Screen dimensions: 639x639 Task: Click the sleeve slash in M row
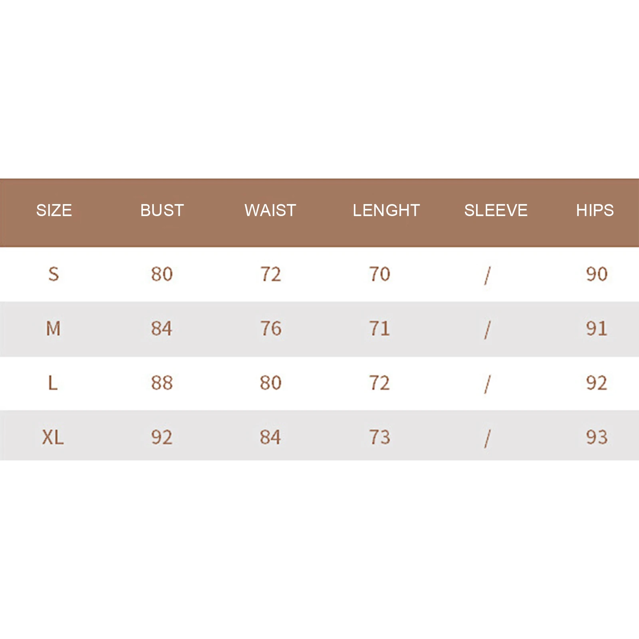tap(487, 330)
